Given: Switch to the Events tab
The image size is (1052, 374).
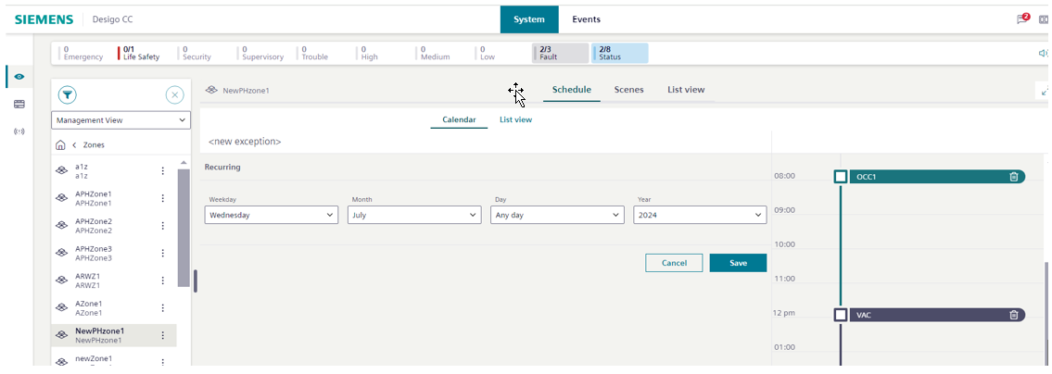Looking at the screenshot, I should pyautogui.click(x=586, y=19).
